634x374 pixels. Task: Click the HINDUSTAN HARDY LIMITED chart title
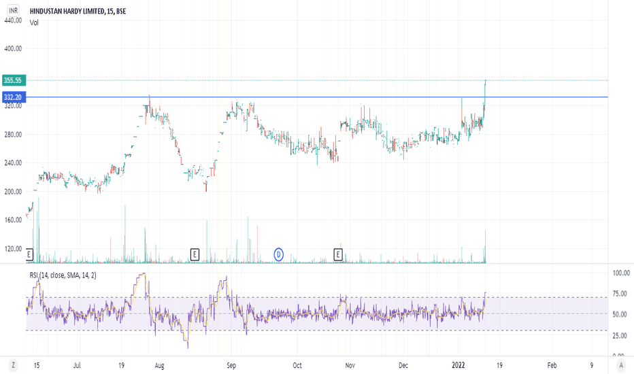78,11
